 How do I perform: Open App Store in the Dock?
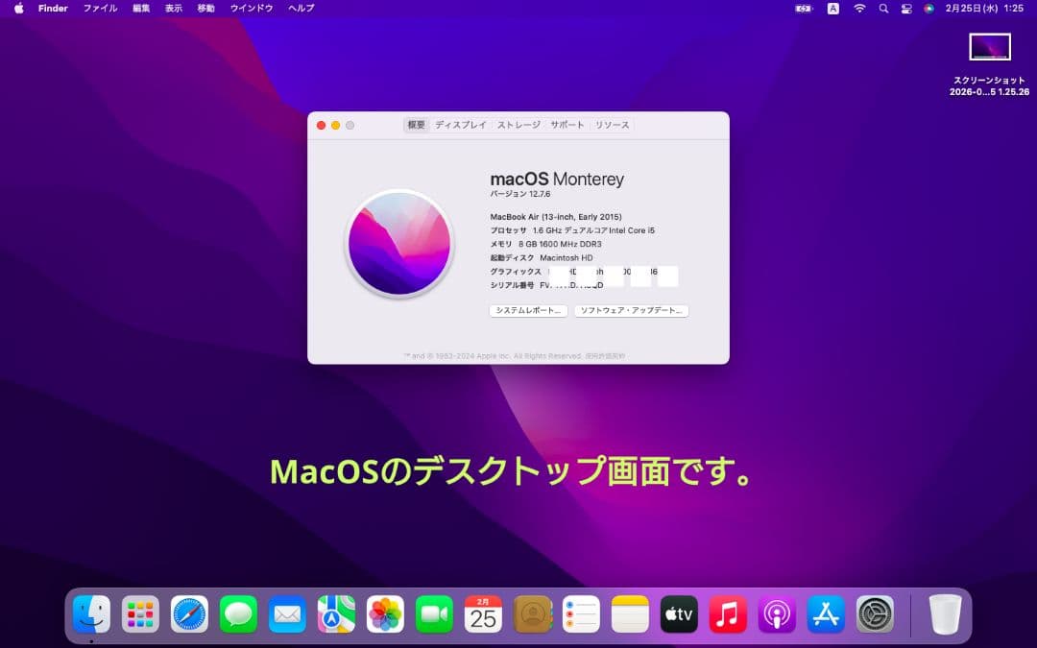tap(826, 613)
